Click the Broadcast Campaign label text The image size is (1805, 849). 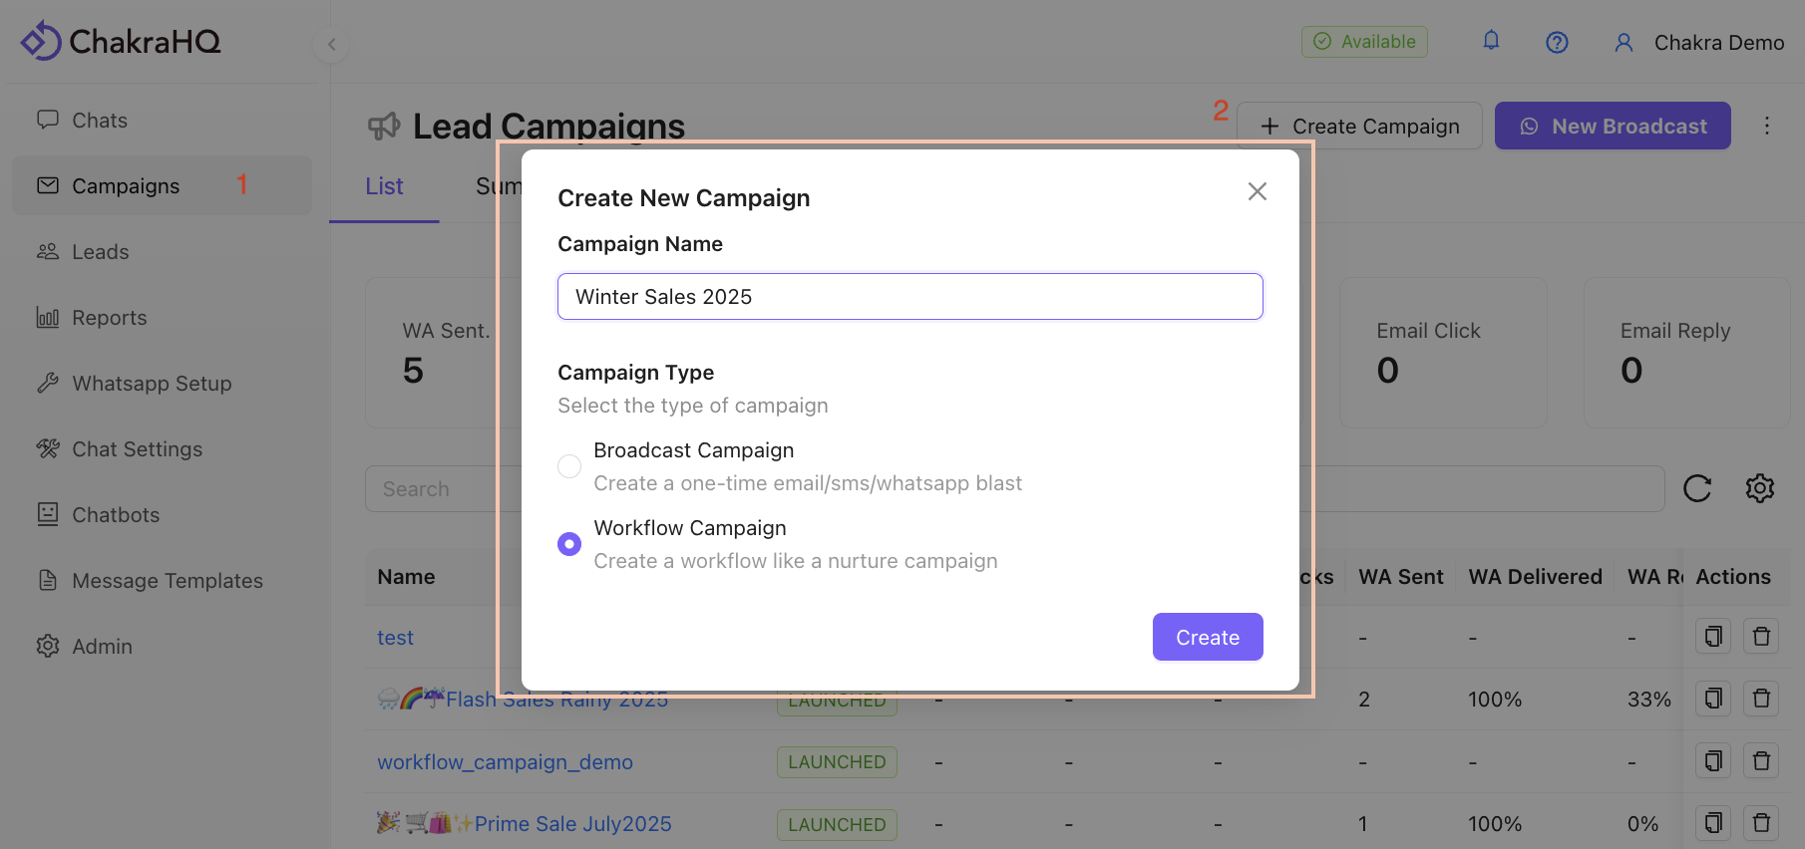click(x=694, y=450)
